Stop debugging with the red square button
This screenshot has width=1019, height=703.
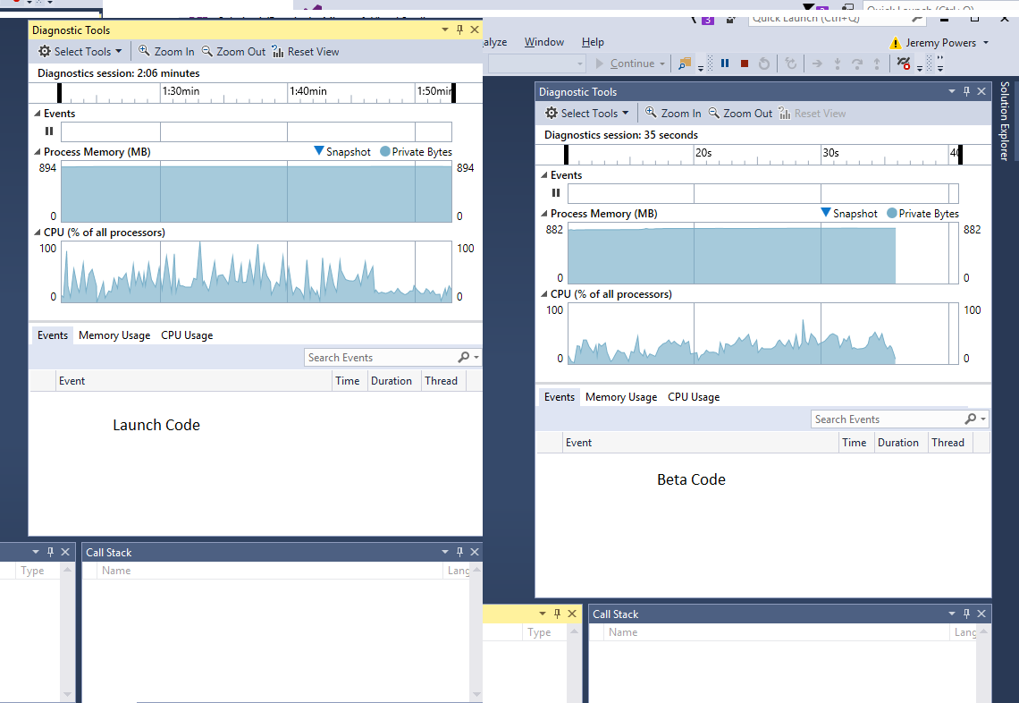pos(744,64)
